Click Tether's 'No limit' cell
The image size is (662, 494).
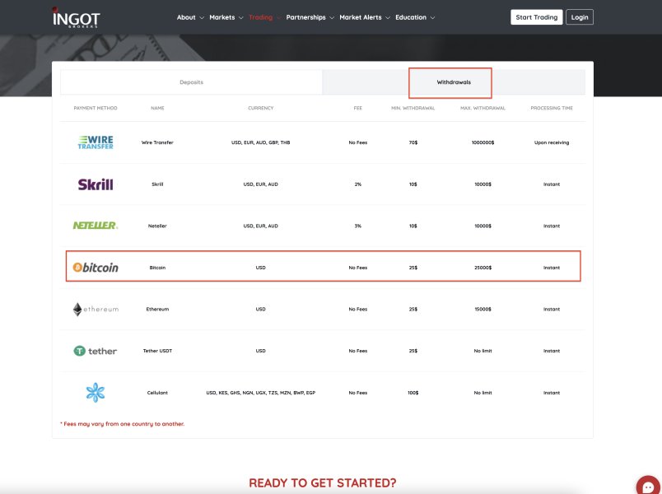pyautogui.click(x=483, y=351)
